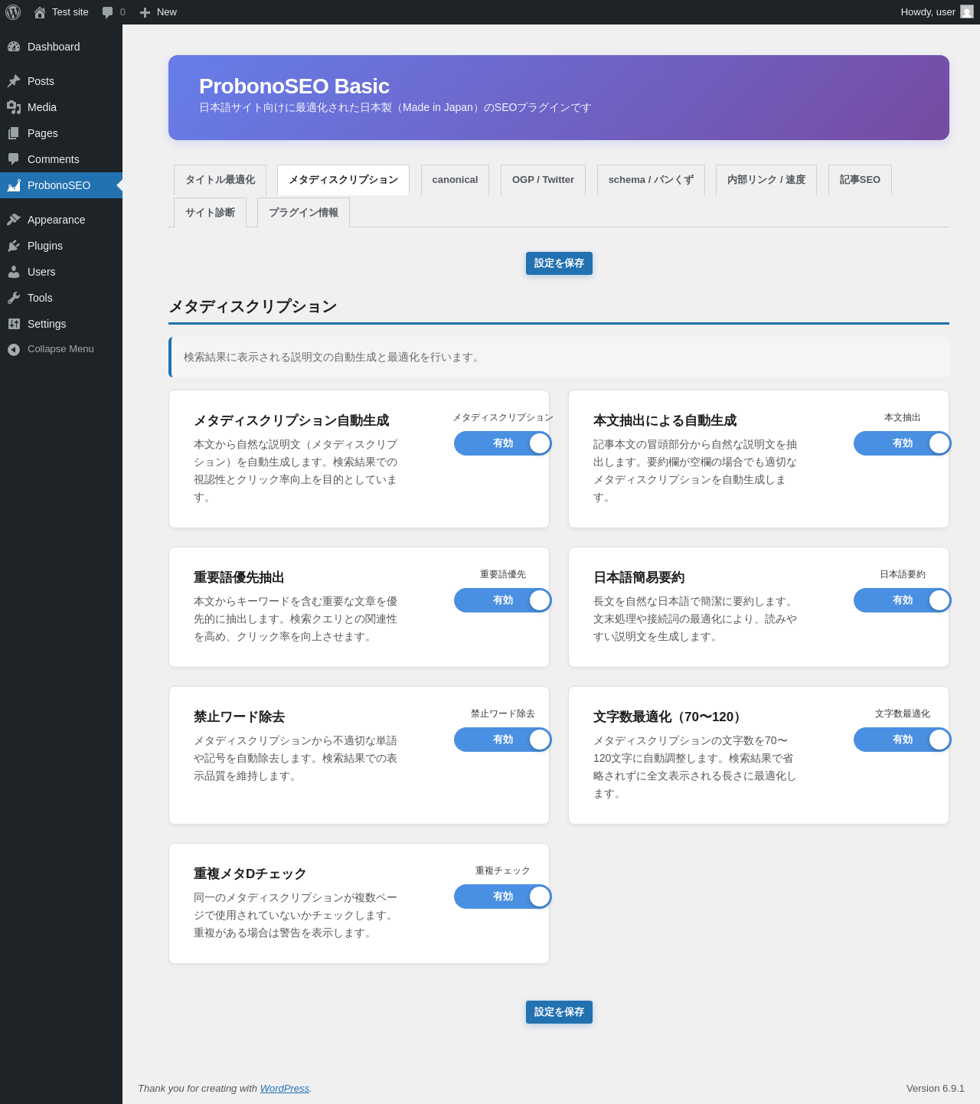The width and height of the screenshot is (980, 1104).
Task: Open the ProbonoSEO menu label
Action: (59, 185)
